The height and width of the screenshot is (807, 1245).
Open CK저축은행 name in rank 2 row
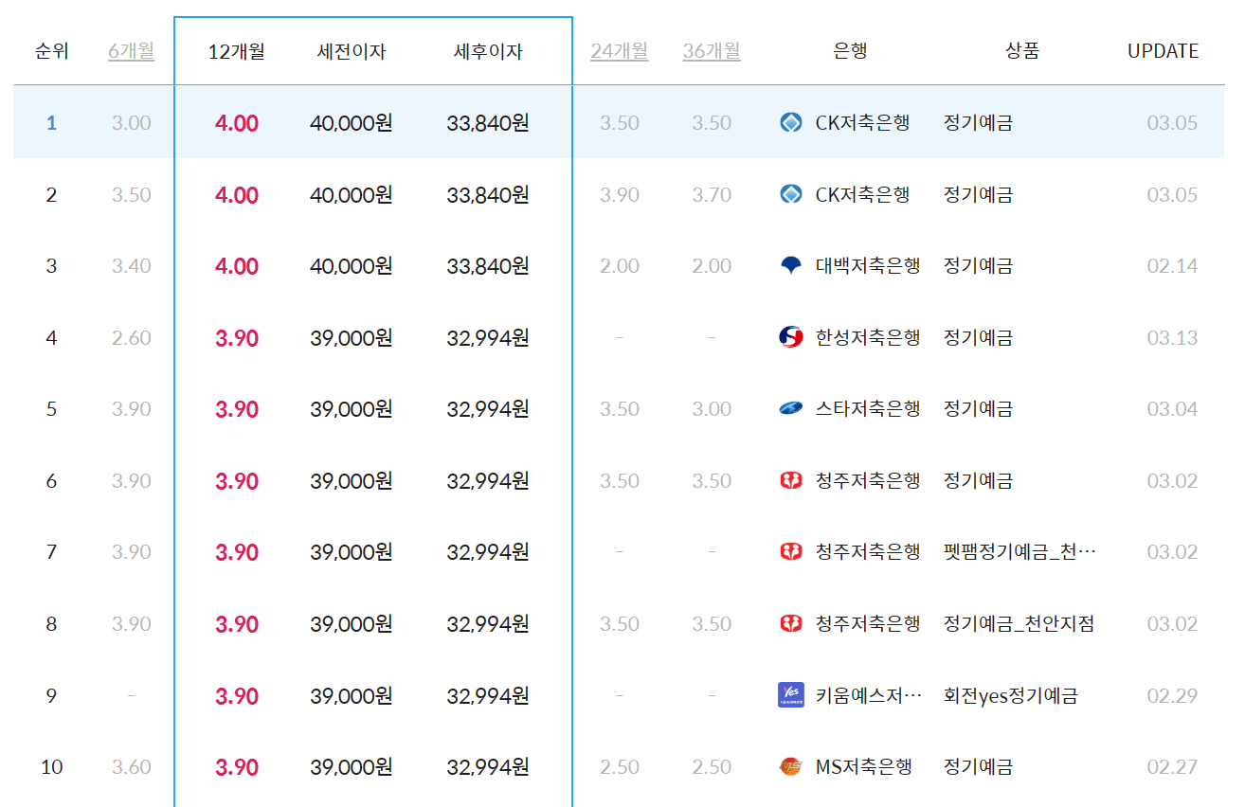click(862, 194)
